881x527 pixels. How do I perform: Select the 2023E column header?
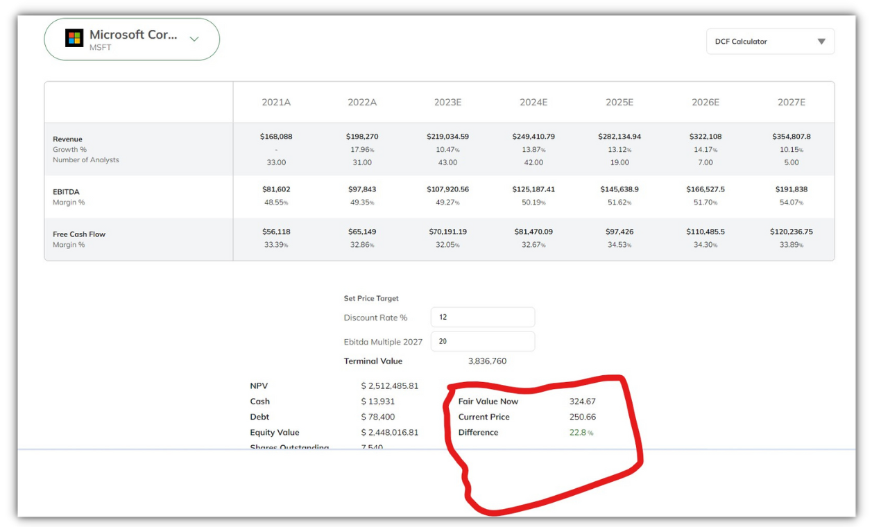448,102
